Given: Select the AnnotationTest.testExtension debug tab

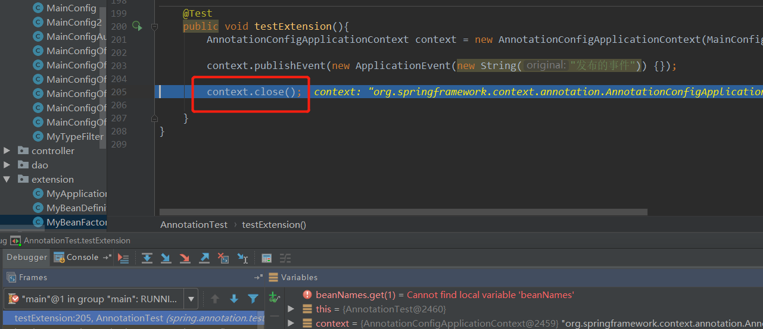Looking at the screenshot, I should click(x=77, y=241).
